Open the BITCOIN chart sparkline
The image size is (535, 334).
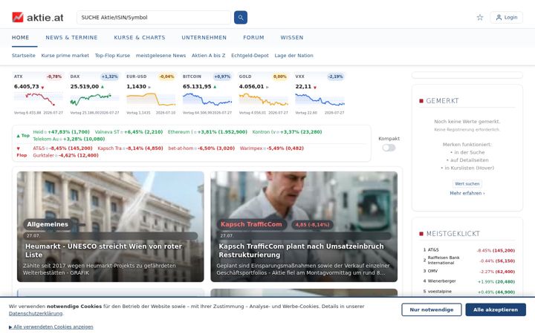[x=207, y=99]
